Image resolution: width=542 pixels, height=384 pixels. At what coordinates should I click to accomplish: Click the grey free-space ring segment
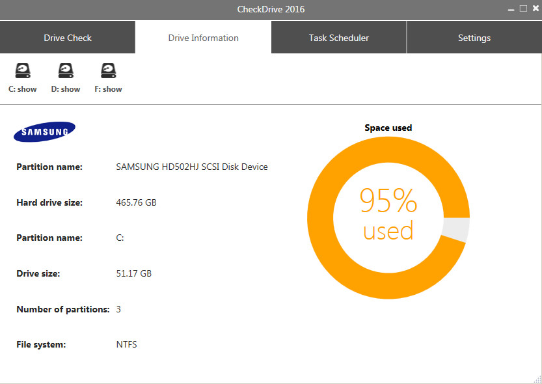pos(456,229)
